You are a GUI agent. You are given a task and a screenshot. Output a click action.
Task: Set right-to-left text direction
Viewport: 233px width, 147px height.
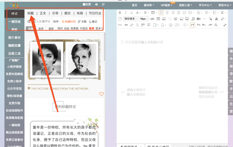click(x=198, y=25)
